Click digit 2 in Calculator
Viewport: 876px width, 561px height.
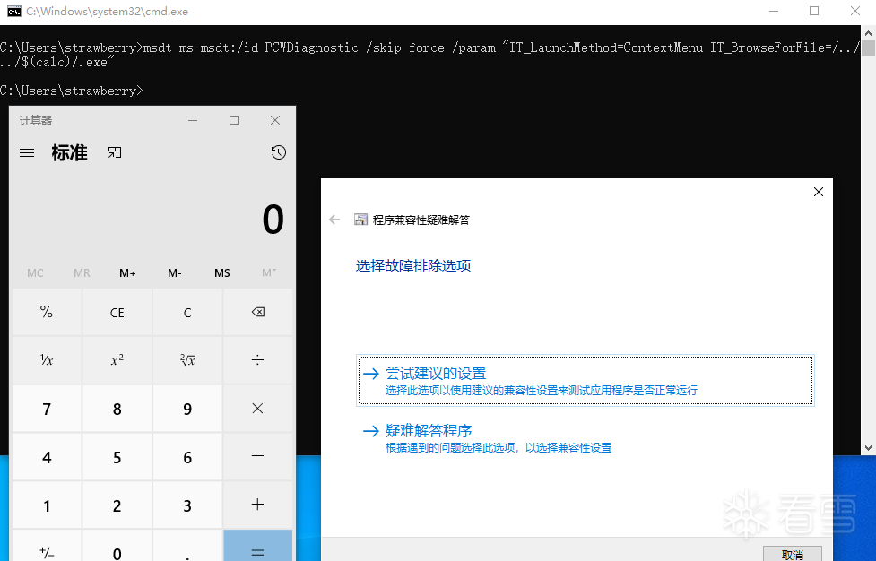(117, 505)
